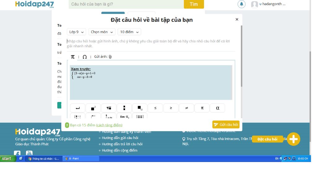Click the Hoidap247 logo in header
The height and width of the screenshot is (178, 317).
click(x=35, y=4)
